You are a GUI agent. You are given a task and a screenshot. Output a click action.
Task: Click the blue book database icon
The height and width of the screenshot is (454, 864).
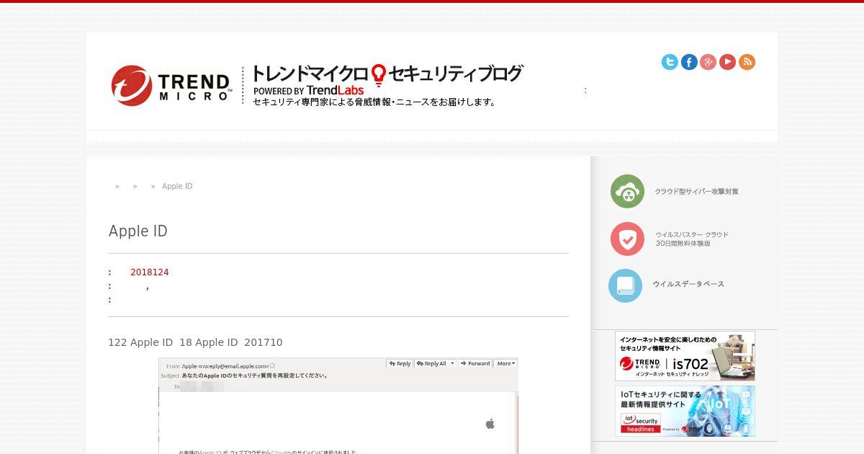click(626, 285)
